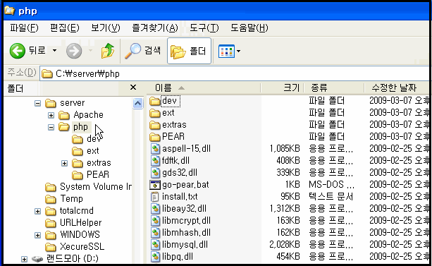Select the PEAR folder icon in file list

tap(155, 137)
